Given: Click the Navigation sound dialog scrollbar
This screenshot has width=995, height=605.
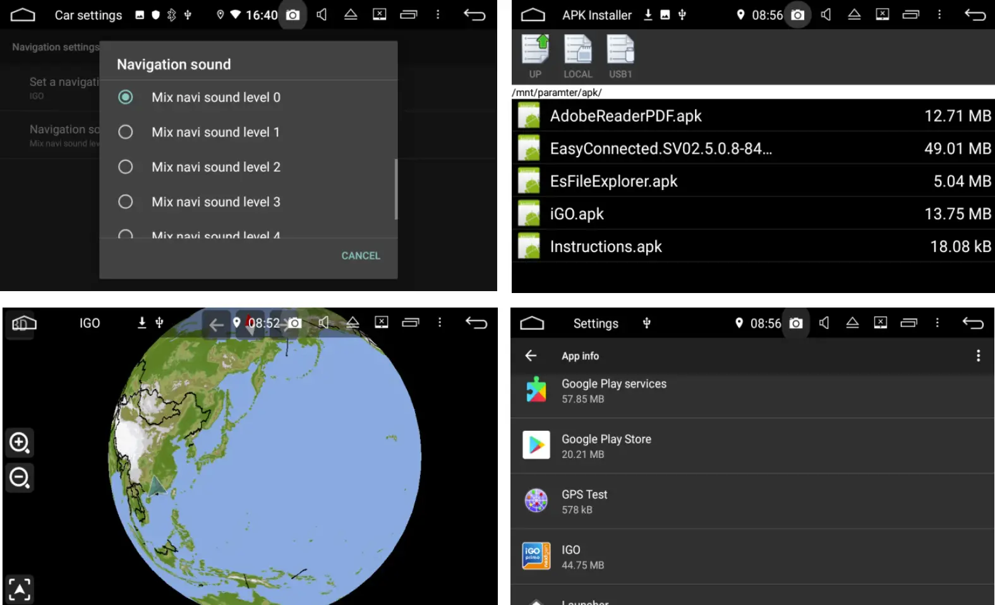Looking at the screenshot, I should [395, 189].
